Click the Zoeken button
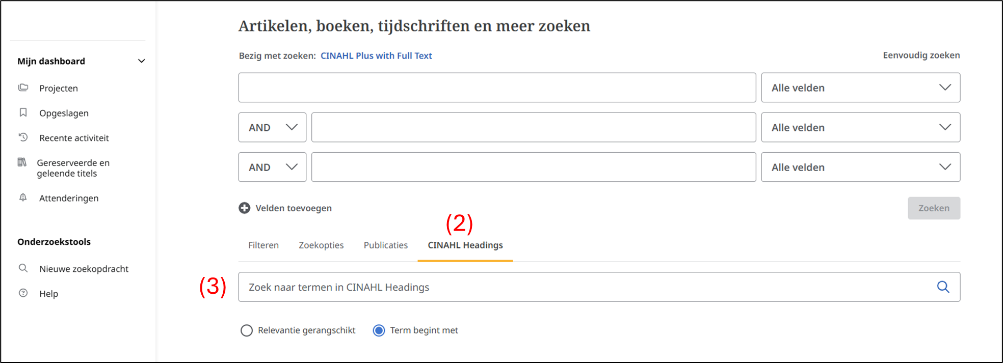This screenshot has width=1003, height=363. [934, 208]
